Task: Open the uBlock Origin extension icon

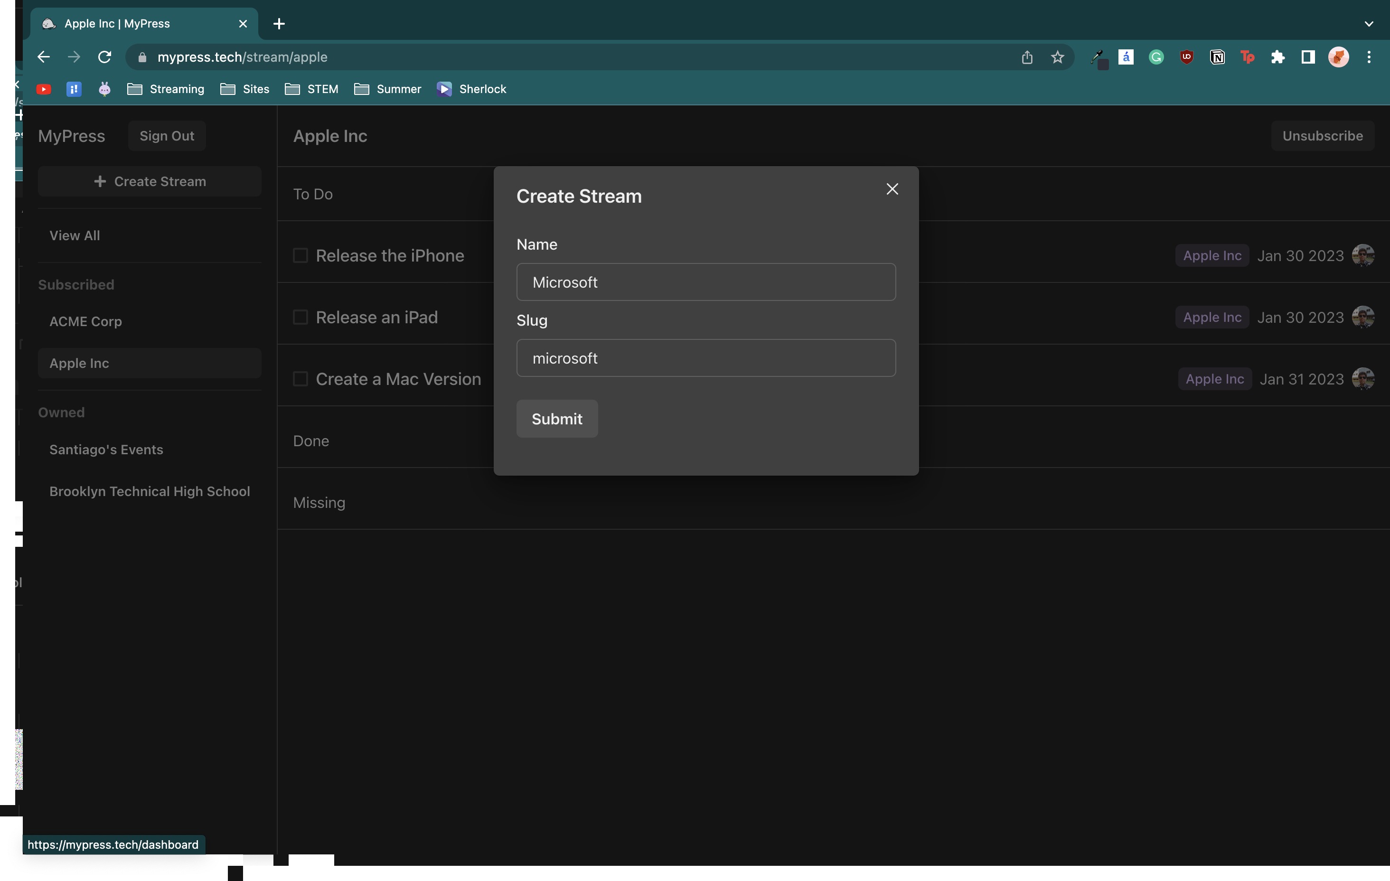Action: tap(1186, 57)
